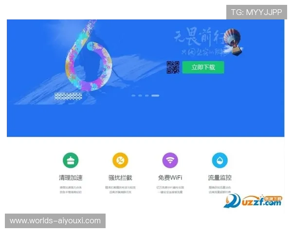Select the third carousel indicator dot

click(x=146, y=96)
